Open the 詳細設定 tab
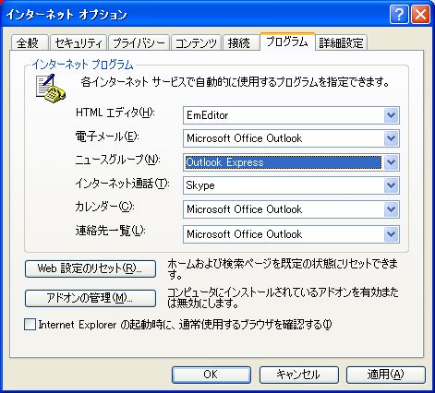435x393 pixels. pyautogui.click(x=341, y=42)
